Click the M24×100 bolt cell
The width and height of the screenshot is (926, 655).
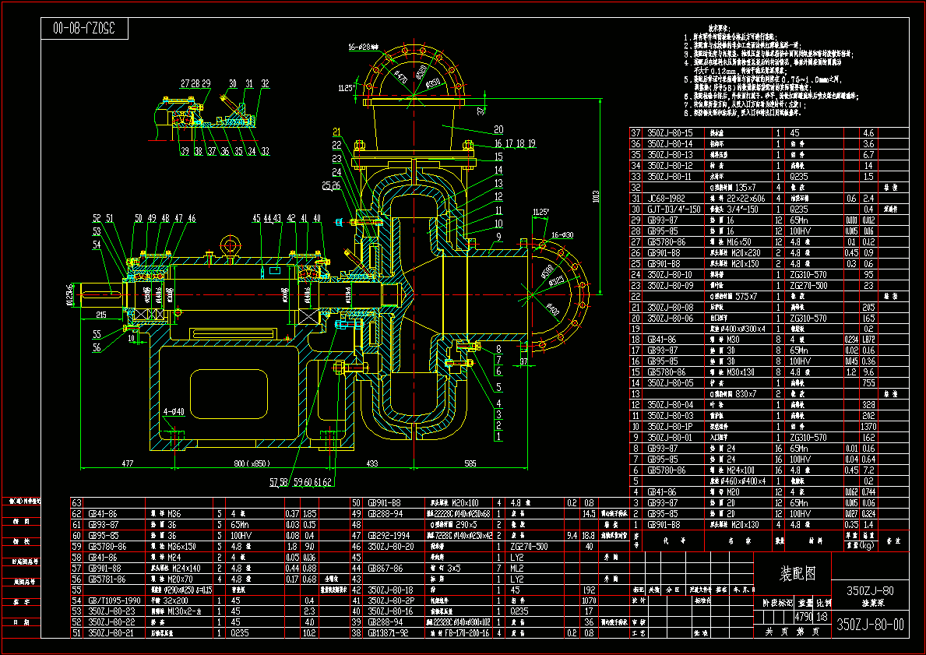[x=732, y=470]
